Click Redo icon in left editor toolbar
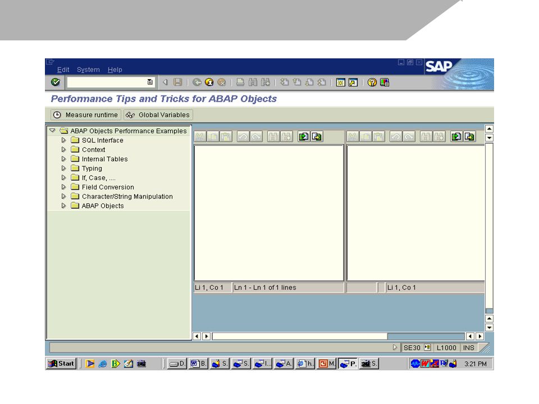This screenshot has height=404, width=539. [x=256, y=137]
